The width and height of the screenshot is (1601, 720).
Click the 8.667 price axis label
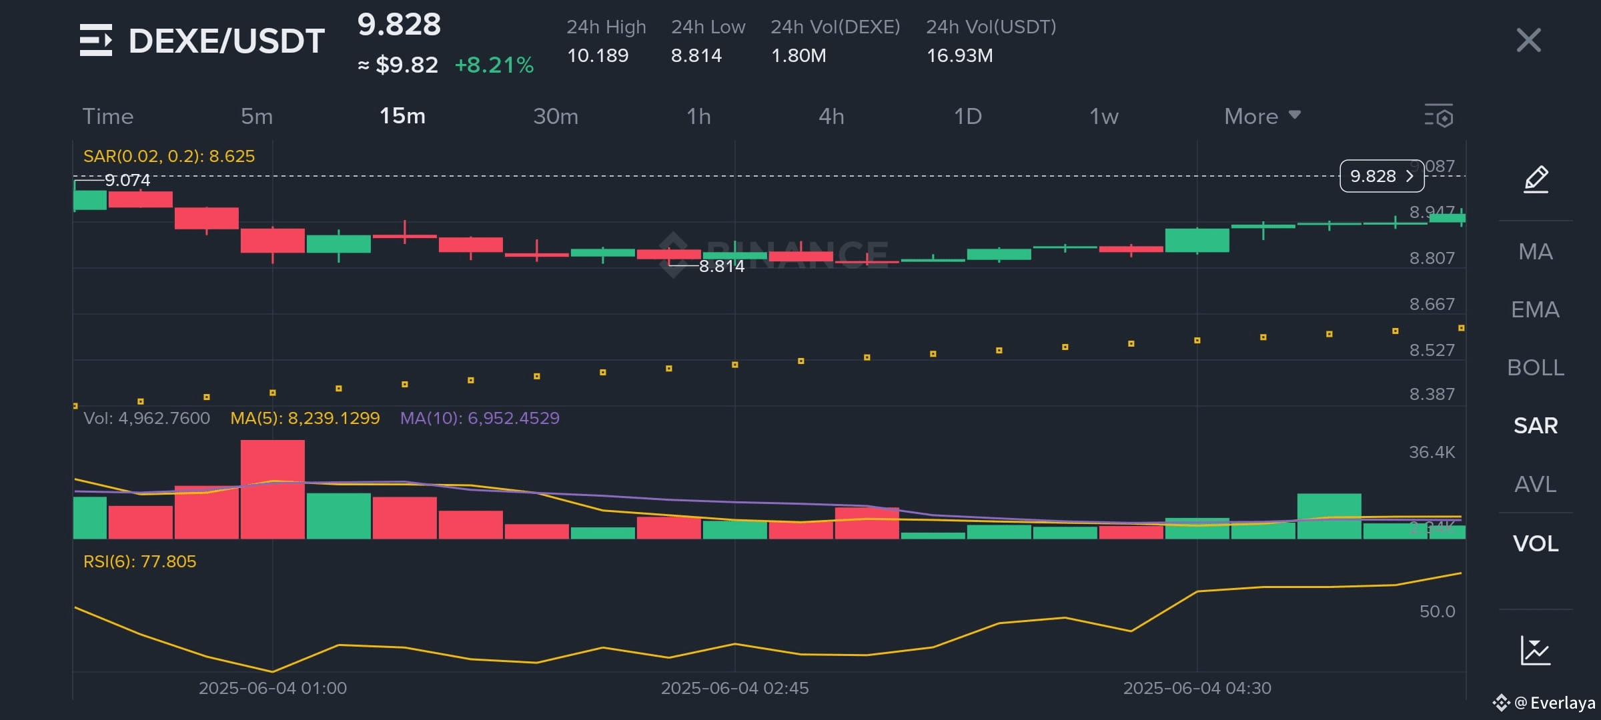pyautogui.click(x=1432, y=304)
